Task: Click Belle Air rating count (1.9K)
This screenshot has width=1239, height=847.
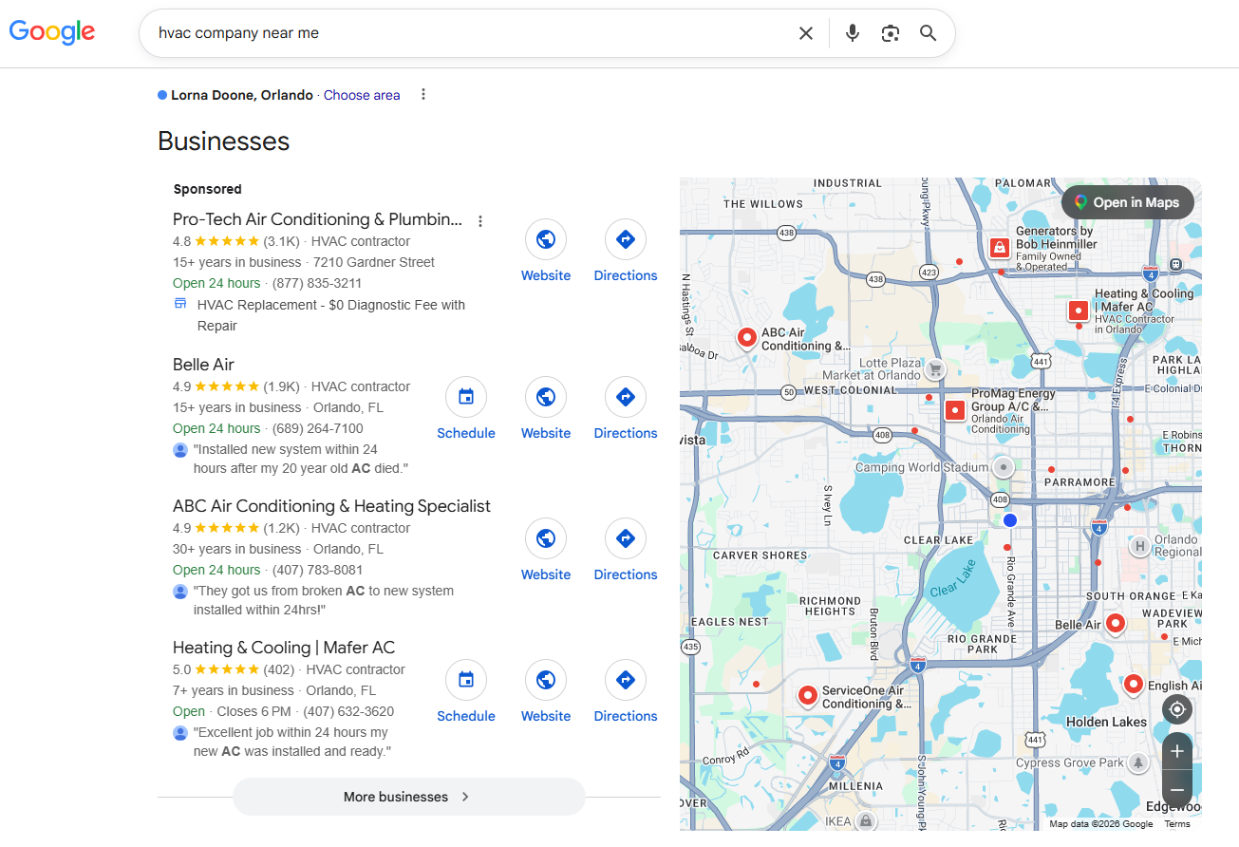Action: 282,386
